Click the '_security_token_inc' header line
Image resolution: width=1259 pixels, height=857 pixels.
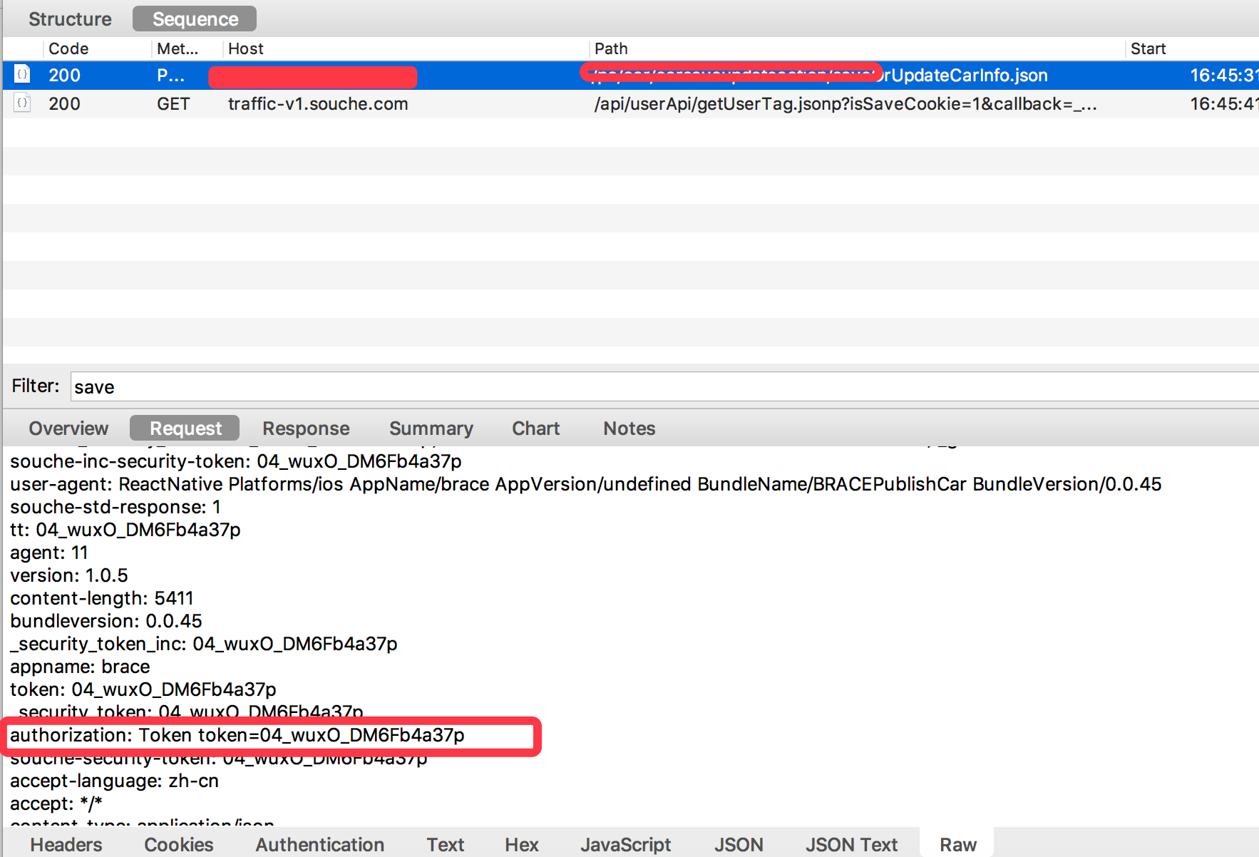click(x=204, y=644)
